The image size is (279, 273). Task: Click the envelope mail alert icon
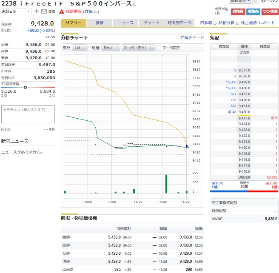tap(44, 11)
